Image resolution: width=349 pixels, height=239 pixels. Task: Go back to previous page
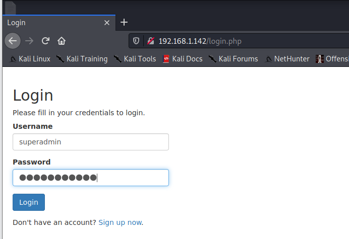tap(13, 41)
